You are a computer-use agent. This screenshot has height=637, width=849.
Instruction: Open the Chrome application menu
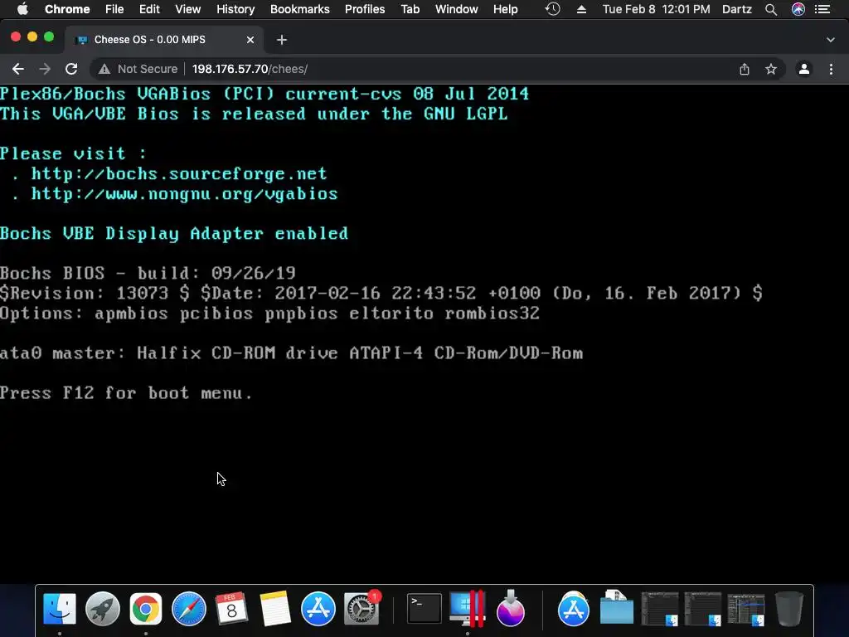67,9
